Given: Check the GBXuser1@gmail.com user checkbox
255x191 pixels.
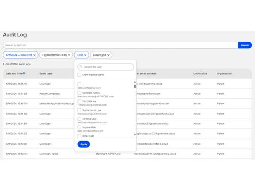Looking at the screenshot, I should [79, 84].
